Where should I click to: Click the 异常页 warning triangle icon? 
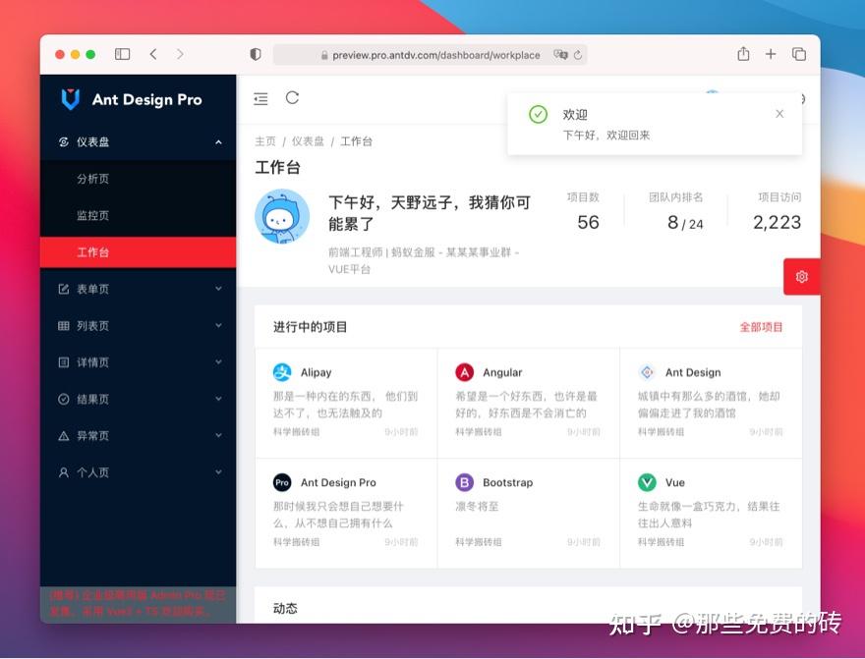click(64, 436)
